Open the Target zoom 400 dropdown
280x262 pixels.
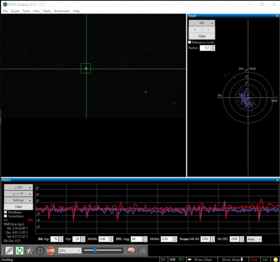(x=202, y=23)
